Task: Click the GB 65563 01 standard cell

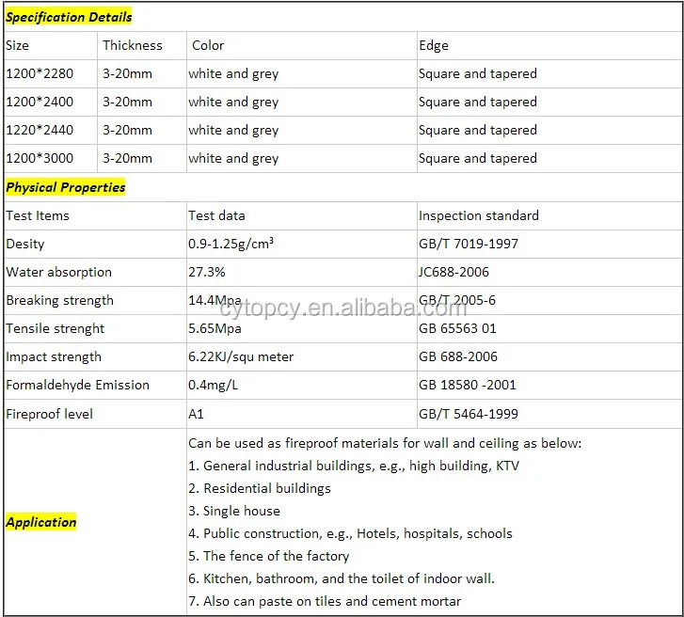Action: pyautogui.click(x=457, y=328)
